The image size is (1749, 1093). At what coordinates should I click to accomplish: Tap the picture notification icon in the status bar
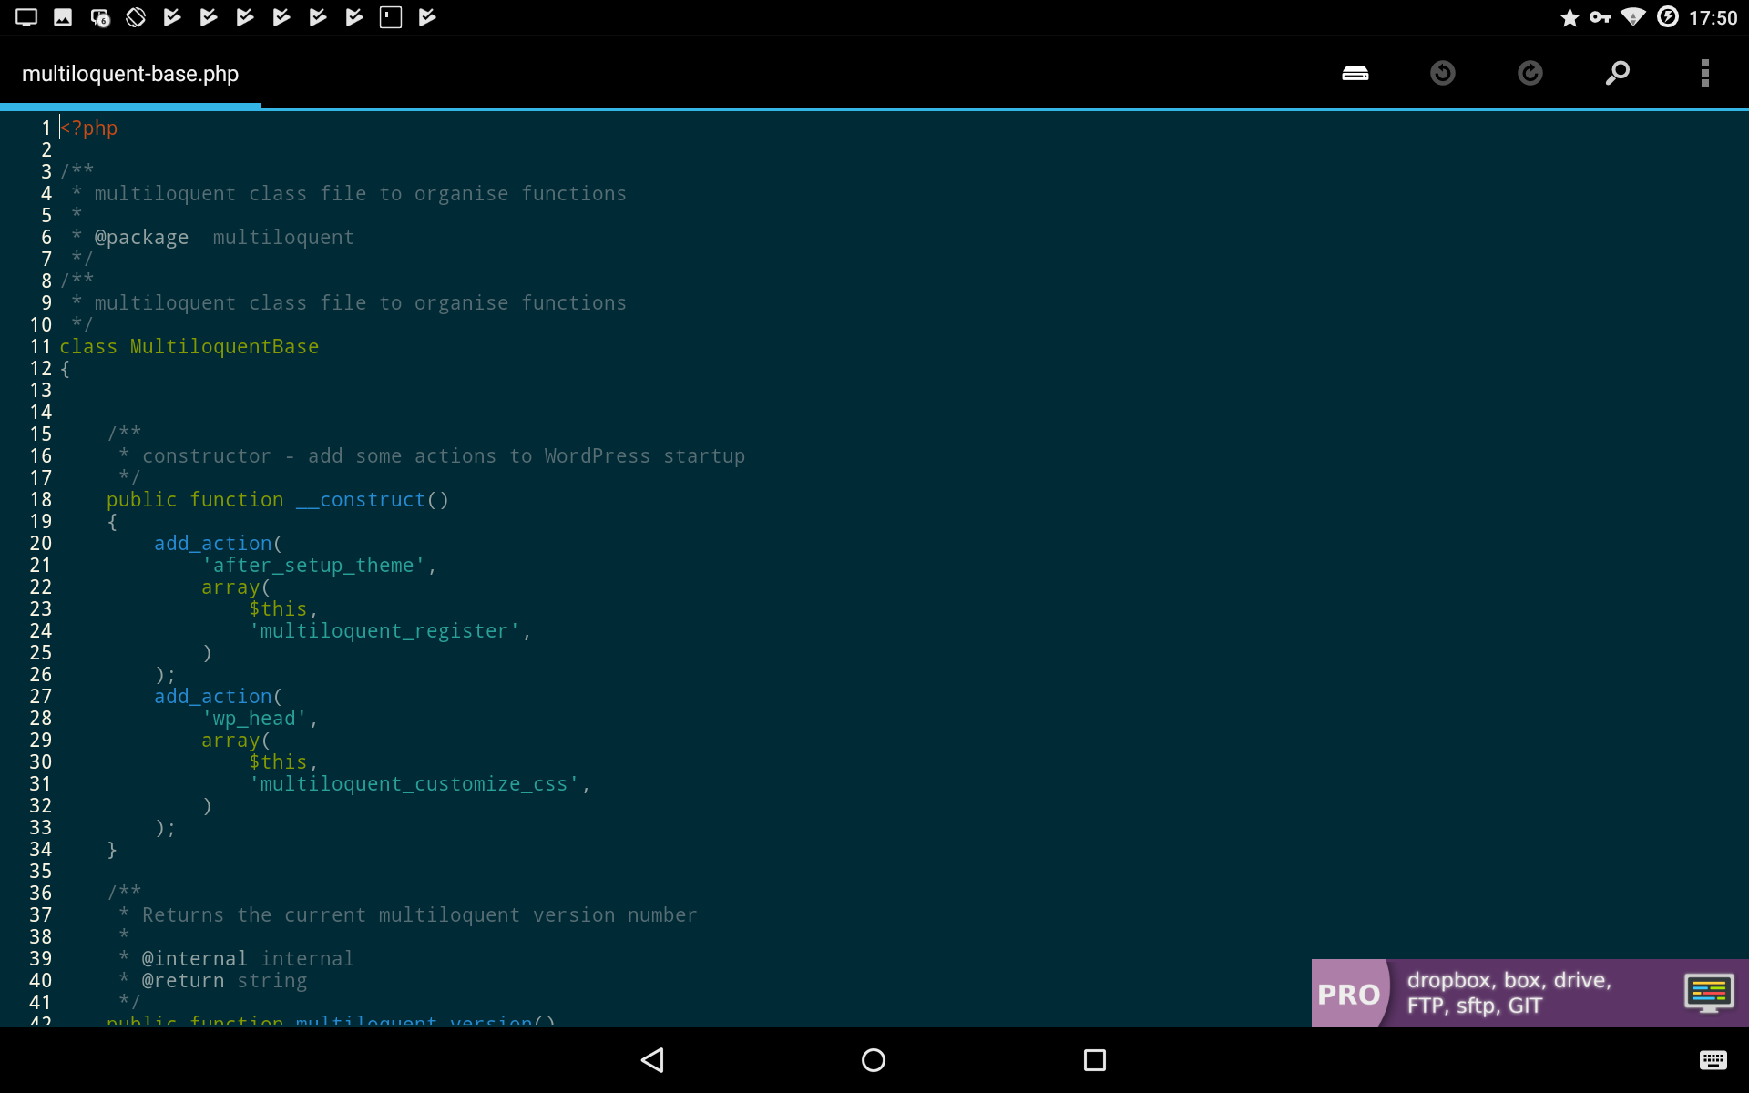63,17
